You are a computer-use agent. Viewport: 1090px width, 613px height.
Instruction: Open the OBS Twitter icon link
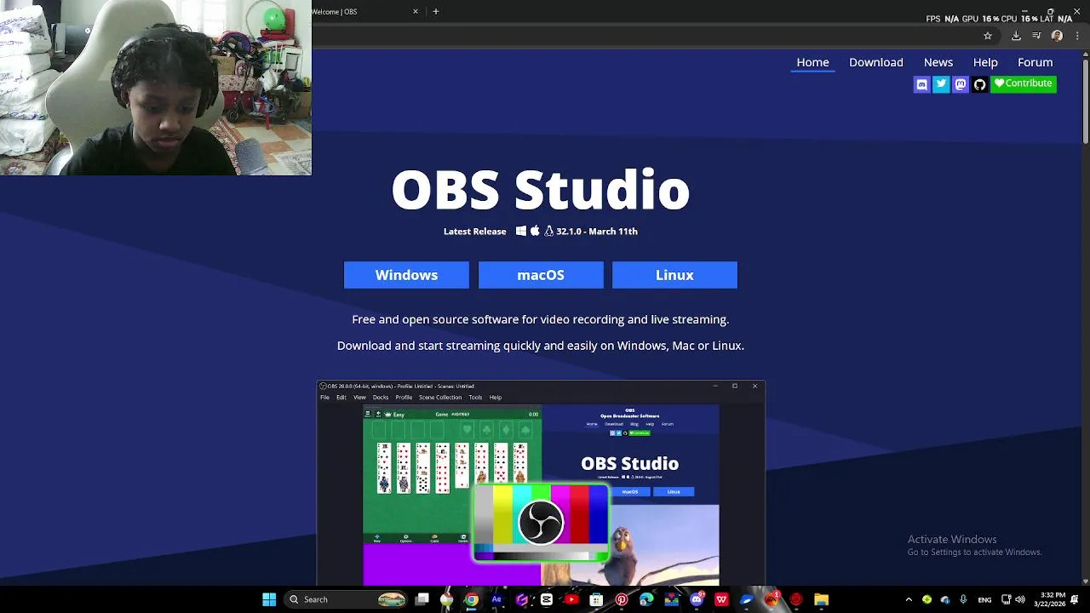(x=941, y=83)
